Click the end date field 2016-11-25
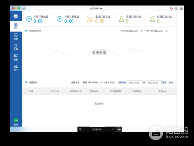The height and width of the screenshot is (146, 194). tap(154, 83)
